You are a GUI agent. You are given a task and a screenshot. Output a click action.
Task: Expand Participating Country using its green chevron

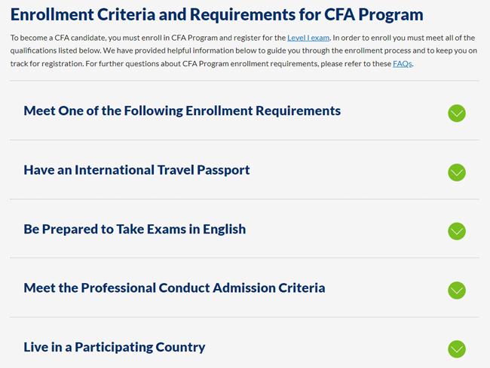(x=456, y=349)
